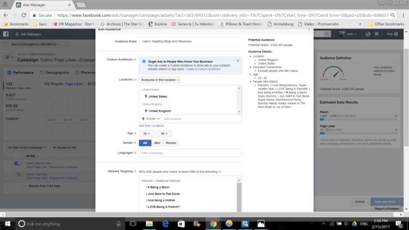Image resolution: width=409 pixels, height=230 pixels.
Task: Click Save and Close button
Action: pyautogui.click(x=385, y=202)
